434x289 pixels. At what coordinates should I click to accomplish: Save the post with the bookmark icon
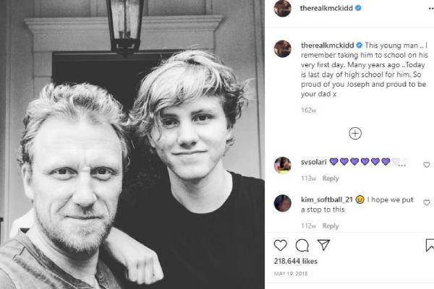(x=426, y=245)
